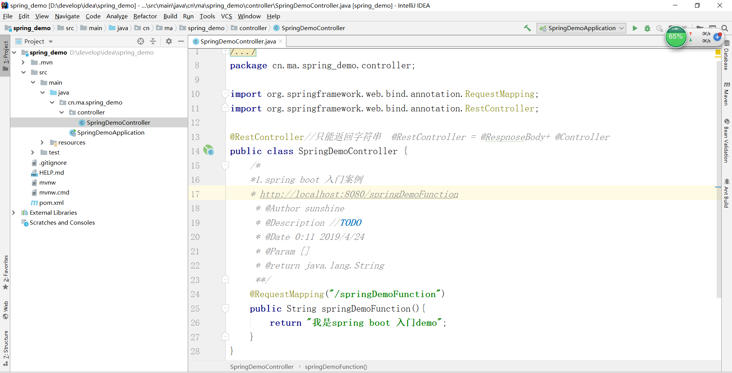This screenshot has height=373, width=732.
Task: Fold the springDemoFunction method at line 25
Action: pos(225,308)
